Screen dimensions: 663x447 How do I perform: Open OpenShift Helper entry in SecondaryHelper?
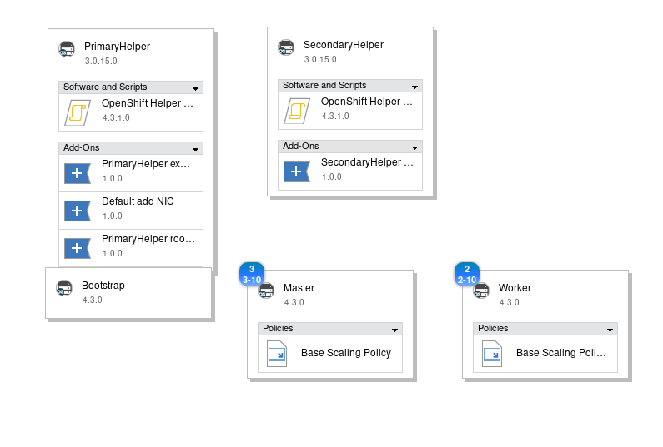[x=350, y=111]
